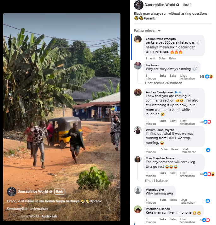Image resolution: width=216 pixels, height=225 pixels.
Task: Toggle Sembunyikan terjemahan on video caption
Action: click(27, 209)
